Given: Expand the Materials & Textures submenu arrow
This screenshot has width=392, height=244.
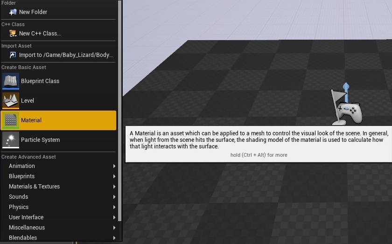Looking at the screenshot, I should 114,187.
